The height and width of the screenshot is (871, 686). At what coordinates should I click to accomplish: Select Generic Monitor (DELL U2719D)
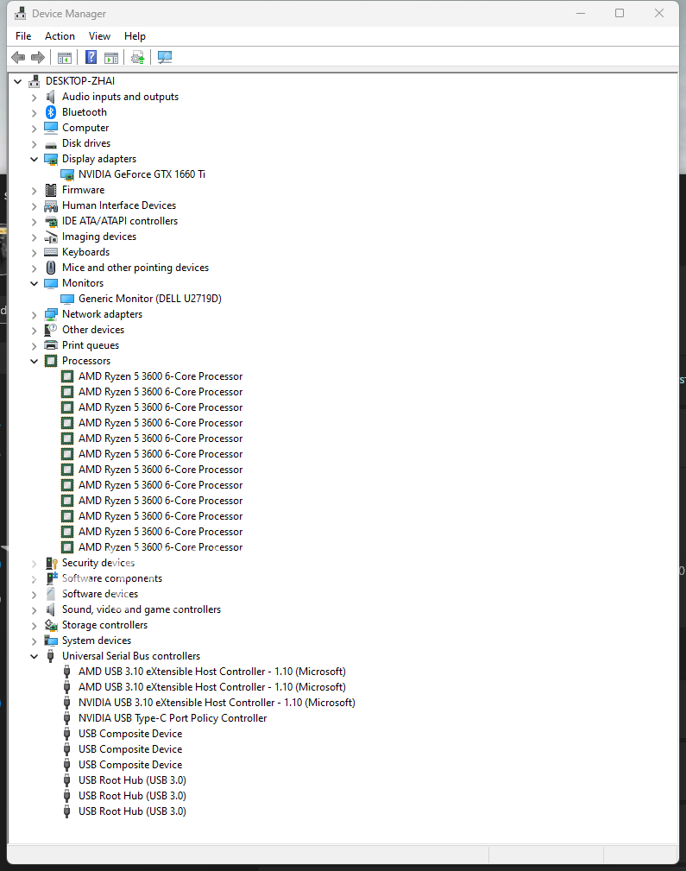pos(149,299)
